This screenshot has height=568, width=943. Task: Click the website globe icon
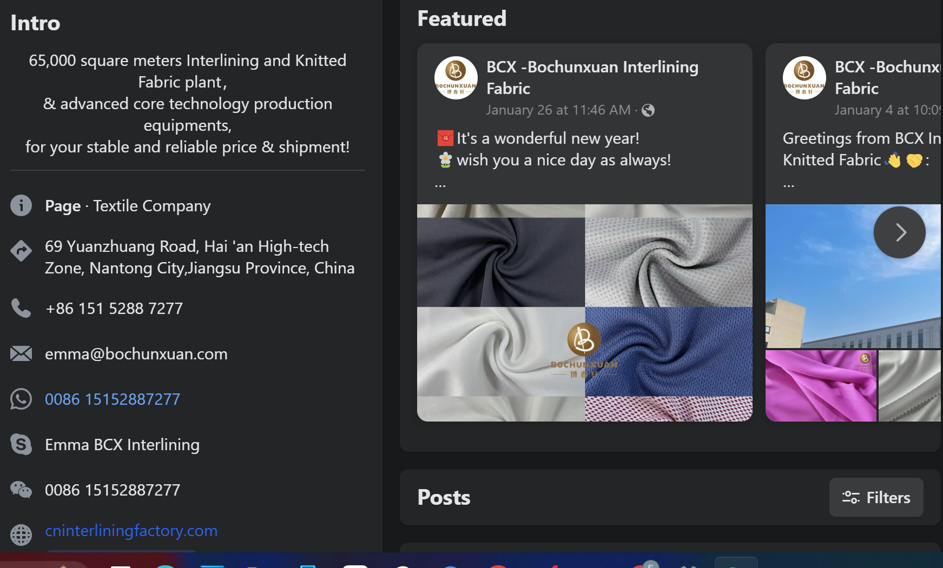click(21, 534)
